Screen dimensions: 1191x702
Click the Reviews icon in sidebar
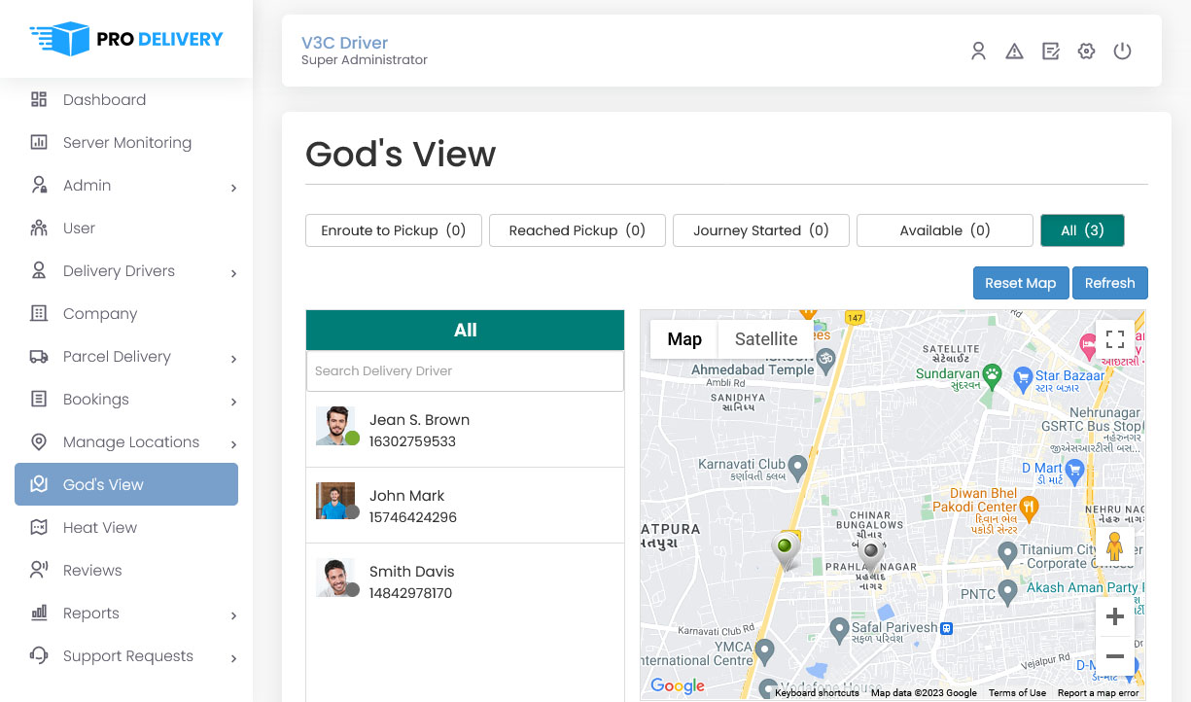[x=39, y=570]
